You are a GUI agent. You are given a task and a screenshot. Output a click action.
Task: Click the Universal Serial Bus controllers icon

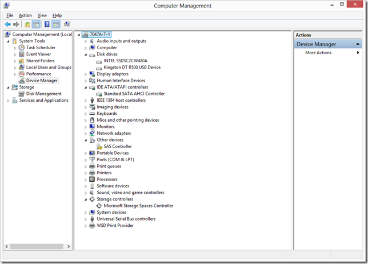tap(92, 219)
